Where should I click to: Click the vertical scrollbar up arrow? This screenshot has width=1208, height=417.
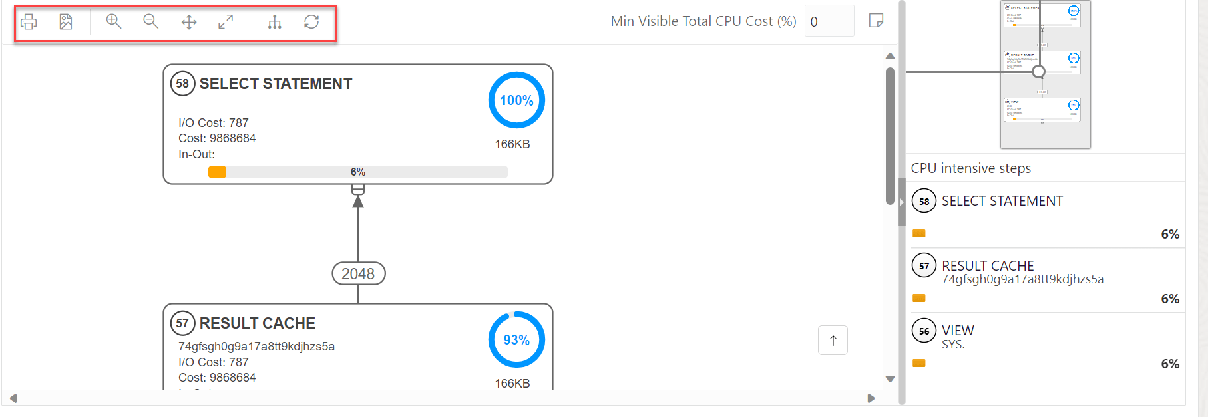click(x=890, y=56)
